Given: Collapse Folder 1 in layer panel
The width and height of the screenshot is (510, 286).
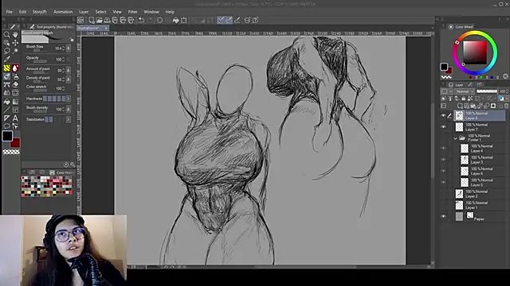Looking at the screenshot, I should [455, 138].
